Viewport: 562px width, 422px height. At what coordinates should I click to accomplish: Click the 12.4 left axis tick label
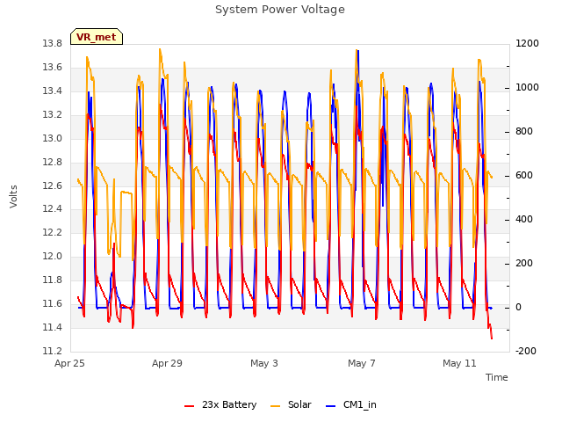tap(53, 209)
